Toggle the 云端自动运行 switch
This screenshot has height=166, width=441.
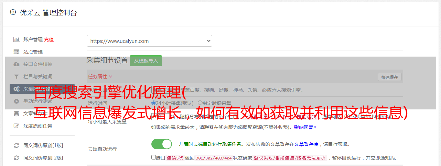coord(162,144)
